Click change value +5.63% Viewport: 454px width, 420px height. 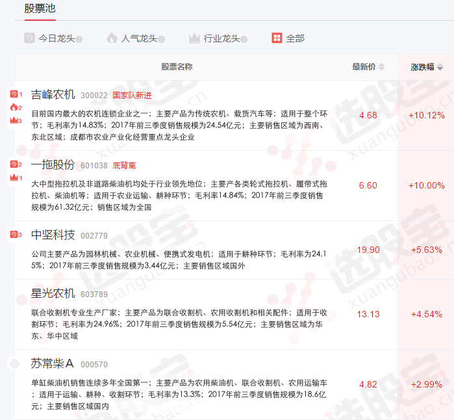pyautogui.click(x=427, y=250)
